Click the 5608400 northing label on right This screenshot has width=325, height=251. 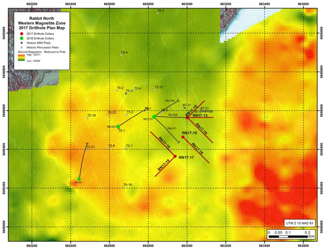tap(322, 150)
